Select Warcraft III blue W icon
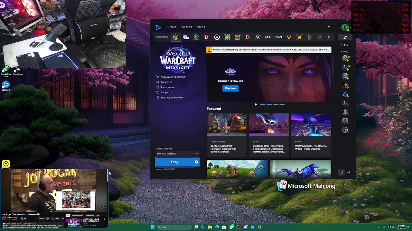The width and height of the screenshot is (412, 231). click(227, 37)
